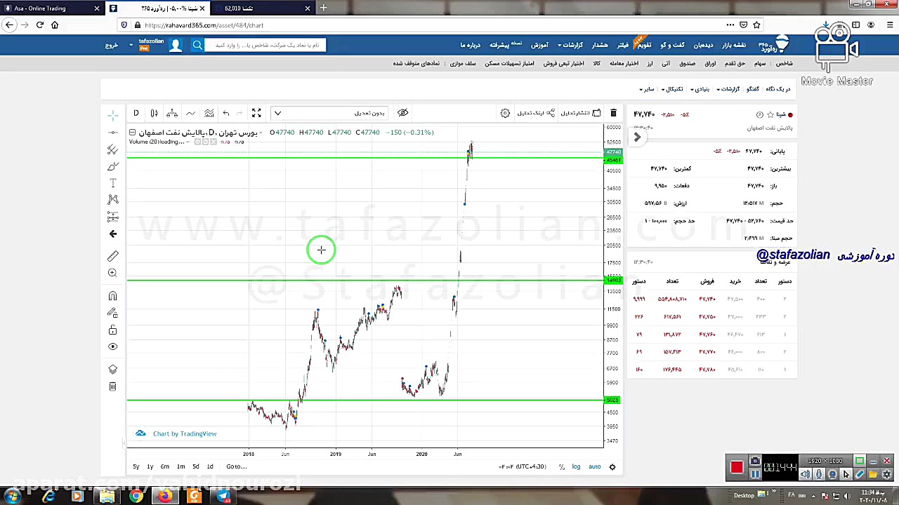Open the دیدهبان menu item

click(703, 45)
